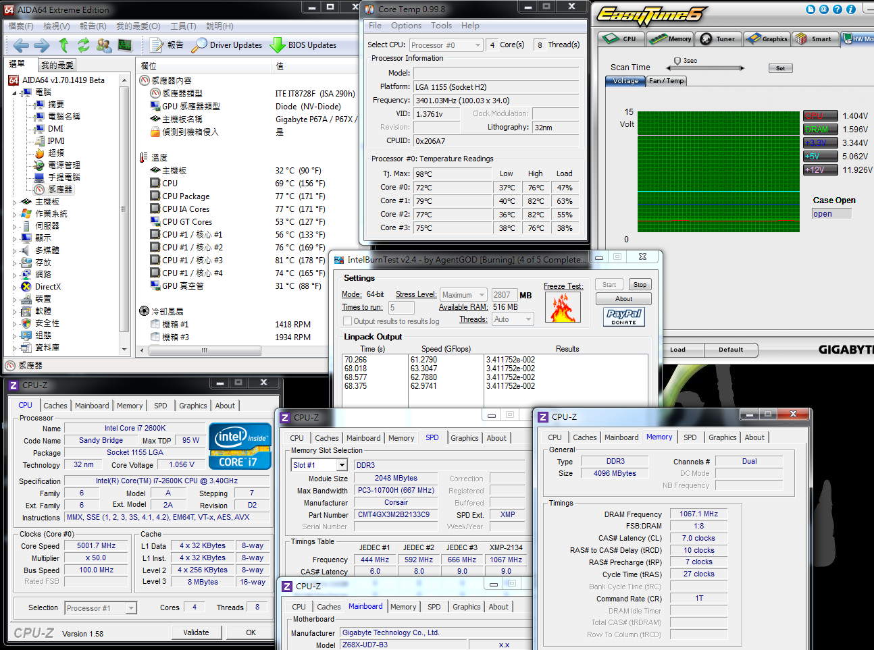Click AIDA64 back arrow icon
874x650 pixels.
coord(21,45)
